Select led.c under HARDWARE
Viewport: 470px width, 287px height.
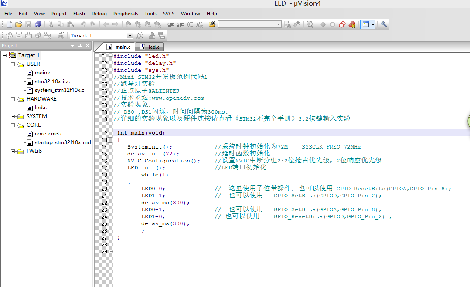point(41,108)
